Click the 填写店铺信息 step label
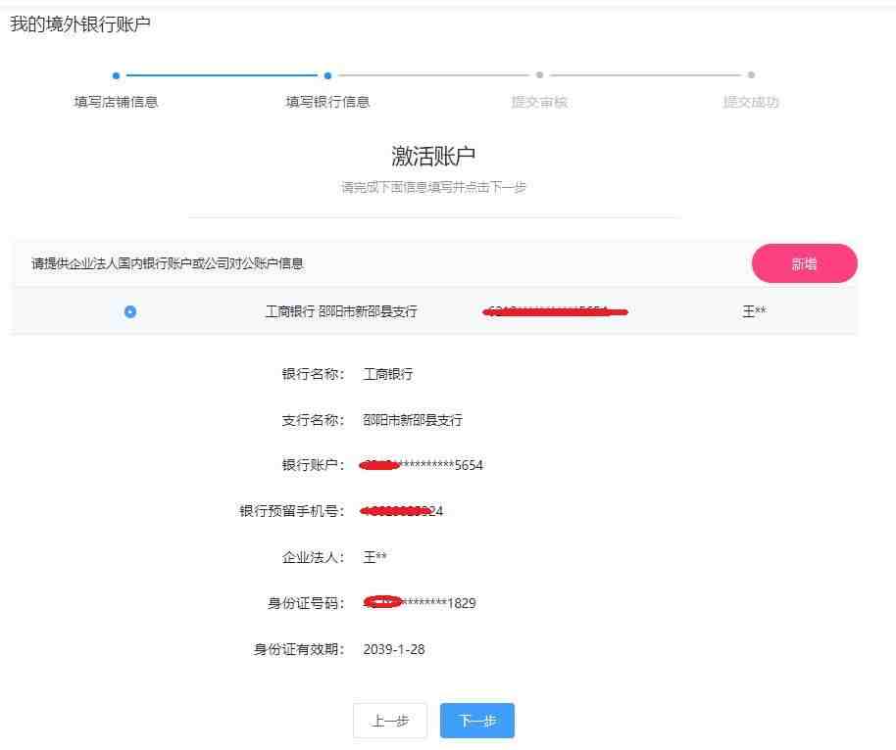 tap(116, 102)
